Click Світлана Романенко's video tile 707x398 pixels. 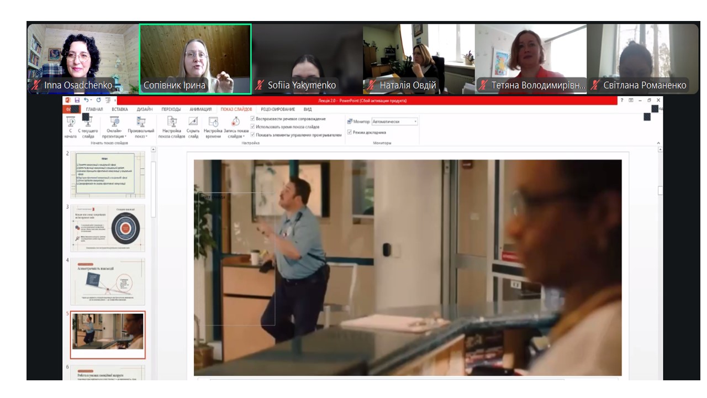tap(643, 59)
